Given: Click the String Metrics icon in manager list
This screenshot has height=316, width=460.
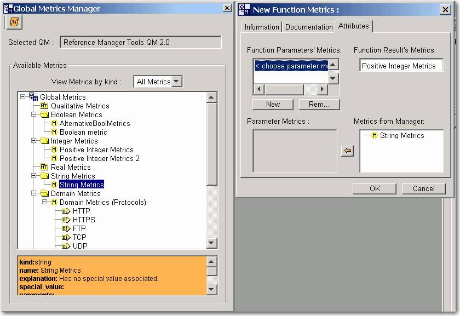Looking at the screenshot, I should (x=375, y=135).
